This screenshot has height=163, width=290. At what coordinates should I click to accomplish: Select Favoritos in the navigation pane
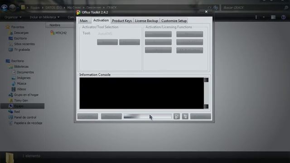click(18, 27)
